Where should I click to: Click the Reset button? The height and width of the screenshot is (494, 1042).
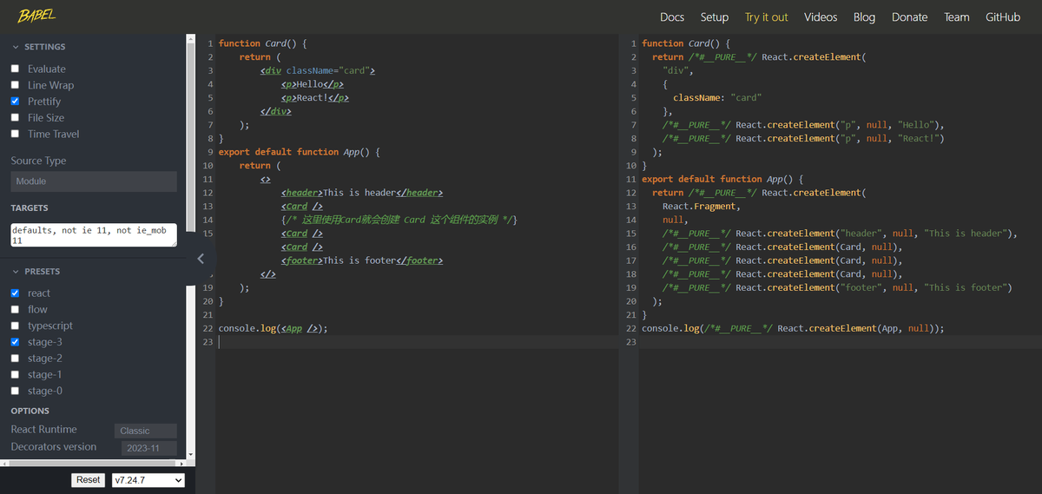89,480
